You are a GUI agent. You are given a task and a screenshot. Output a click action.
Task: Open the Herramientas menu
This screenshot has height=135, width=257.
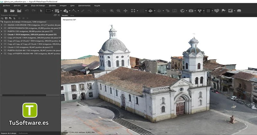(84, 5)
